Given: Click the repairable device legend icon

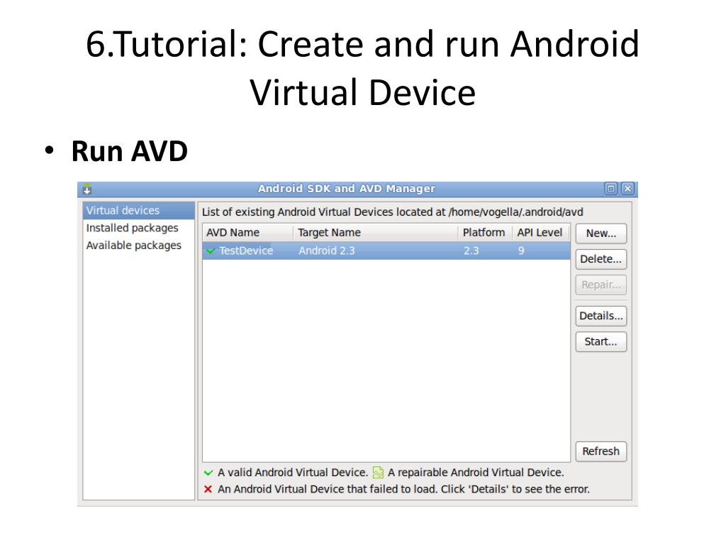Looking at the screenshot, I should point(378,472).
